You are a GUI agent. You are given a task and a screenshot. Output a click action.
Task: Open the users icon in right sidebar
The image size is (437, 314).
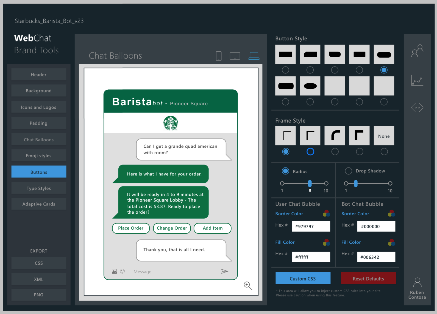pyautogui.click(x=417, y=51)
